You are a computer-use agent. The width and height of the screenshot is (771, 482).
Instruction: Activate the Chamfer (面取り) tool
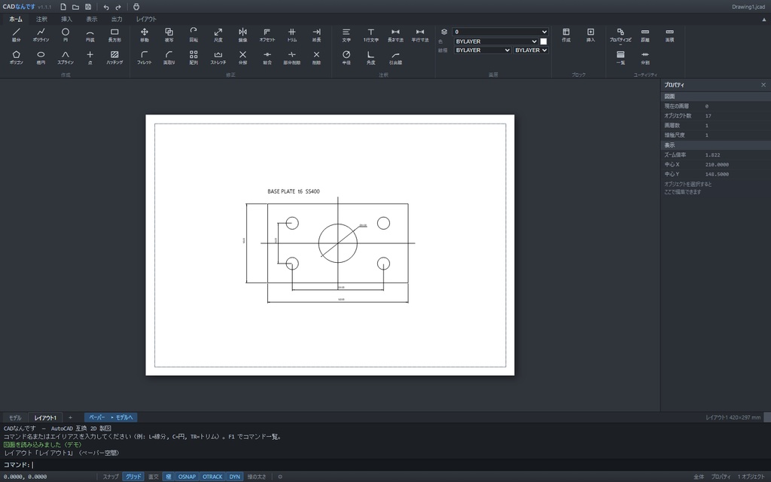pyautogui.click(x=169, y=57)
